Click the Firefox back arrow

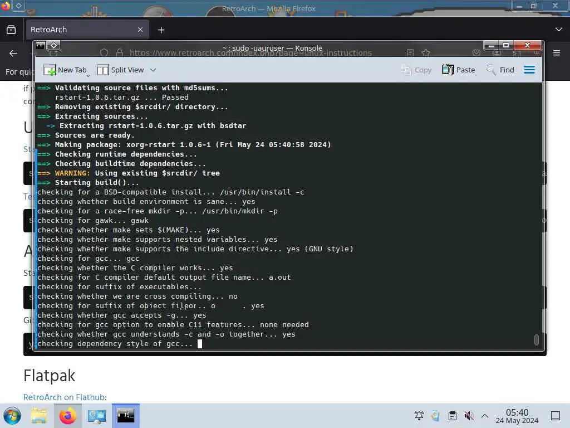pyautogui.click(x=13, y=53)
